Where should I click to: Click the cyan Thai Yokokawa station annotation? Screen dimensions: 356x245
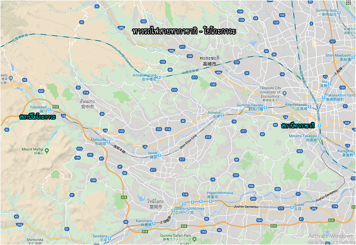point(38,117)
